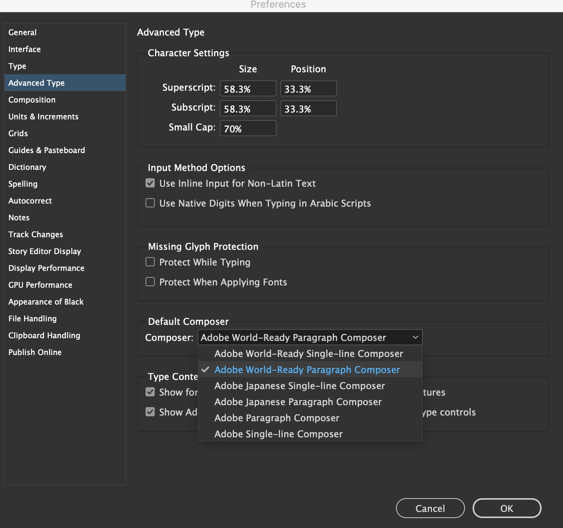Image resolution: width=563 pixels, height=528 pixels.
Task: Open Composition preferences
Action: (65, 100)
